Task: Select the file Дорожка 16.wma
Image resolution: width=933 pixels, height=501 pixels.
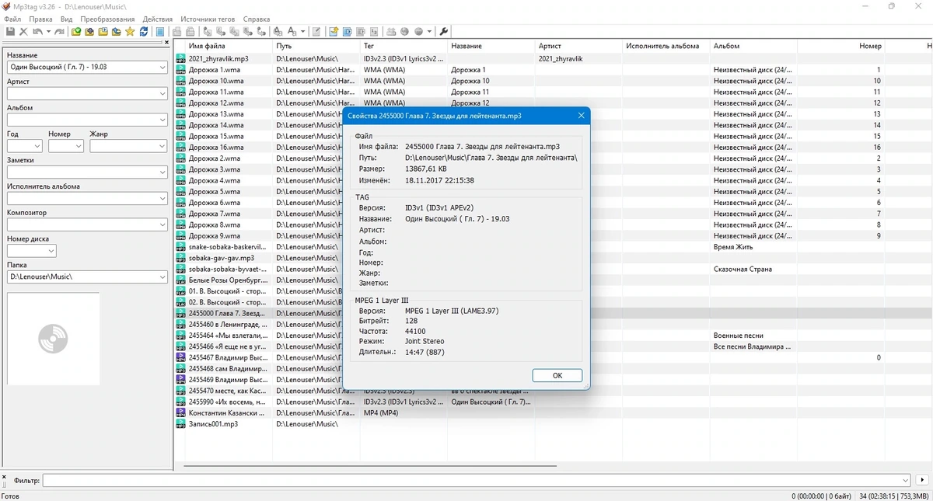Action: pos(216,147)
